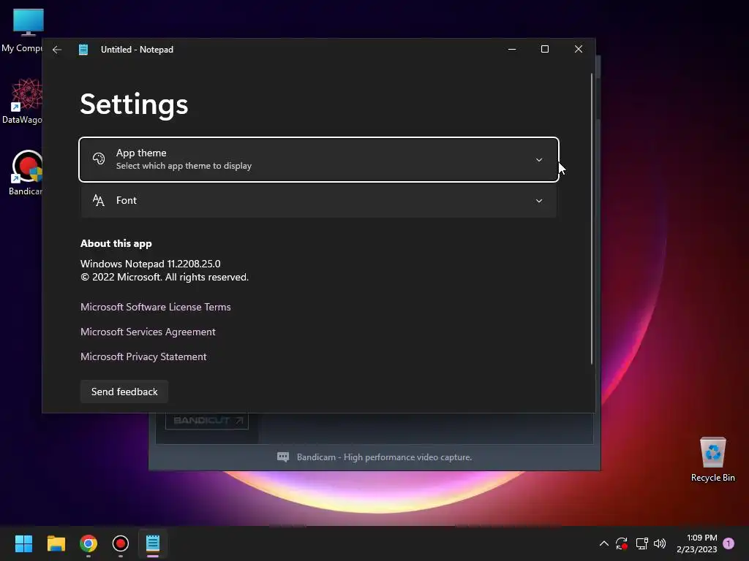Viewport: 749px width, 561px height.
Task: Click the Font label in settings
Action: point(126,200)
